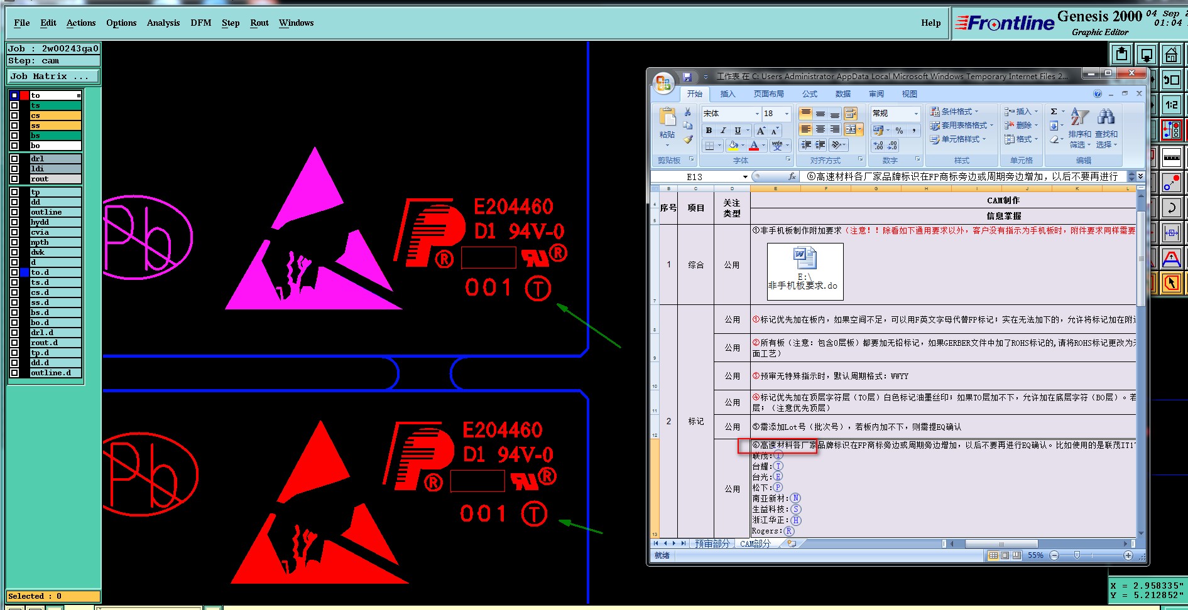This screenshot has height=610, width=1188.
Task: Toggle the 'drl' layer checkbox
Action: click(x=14, y=159)
